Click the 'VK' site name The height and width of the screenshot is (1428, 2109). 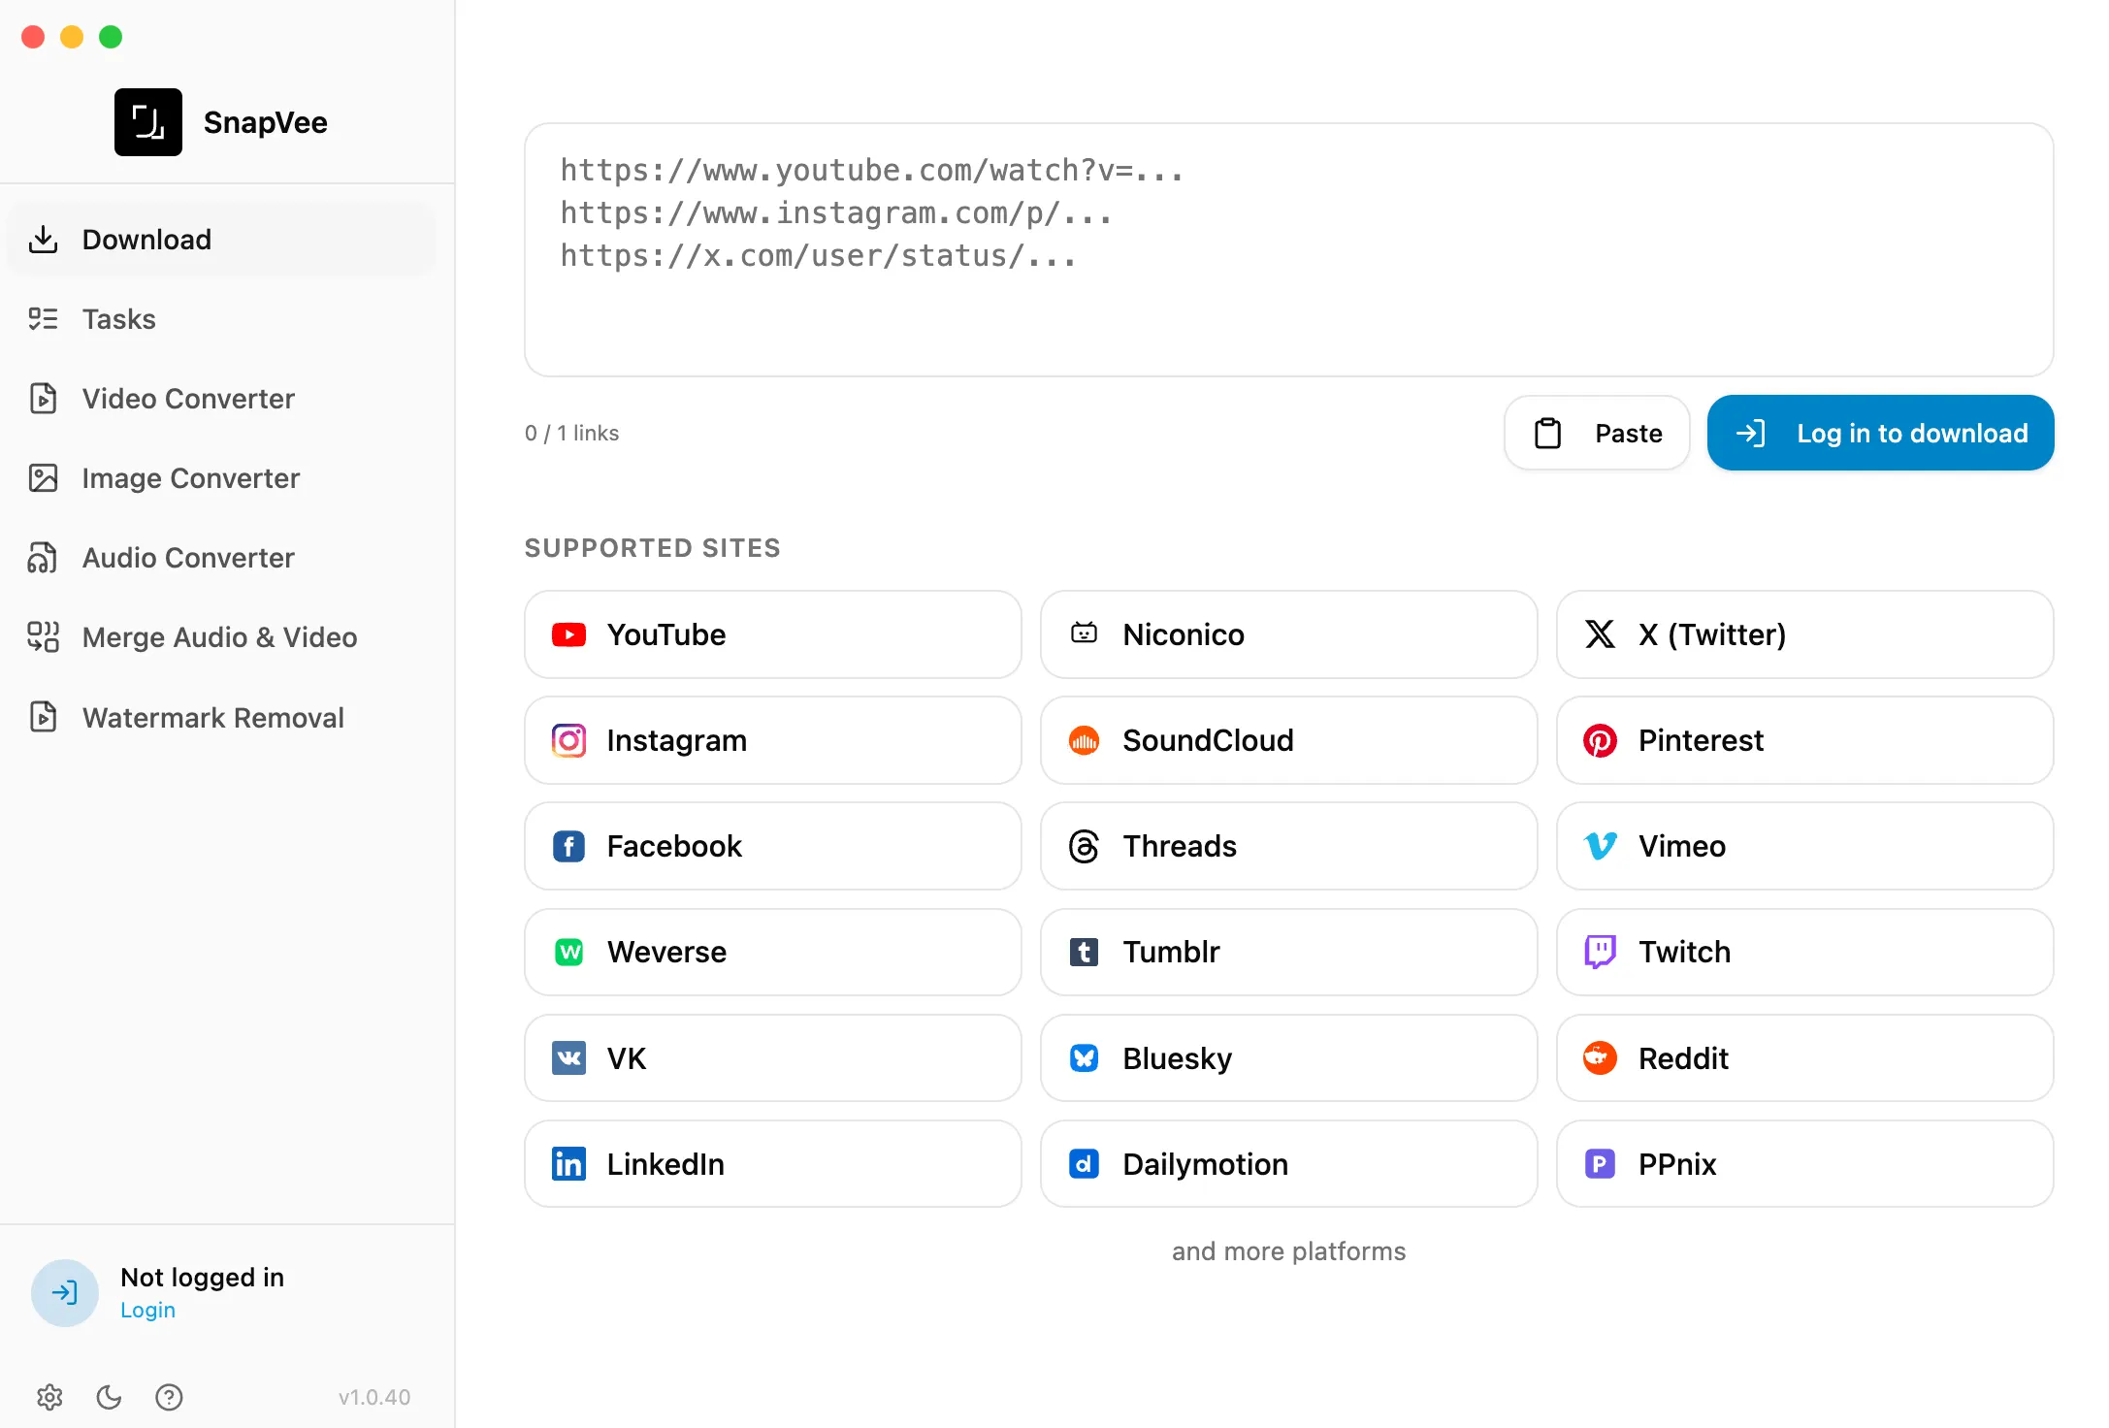point(627,1058)
